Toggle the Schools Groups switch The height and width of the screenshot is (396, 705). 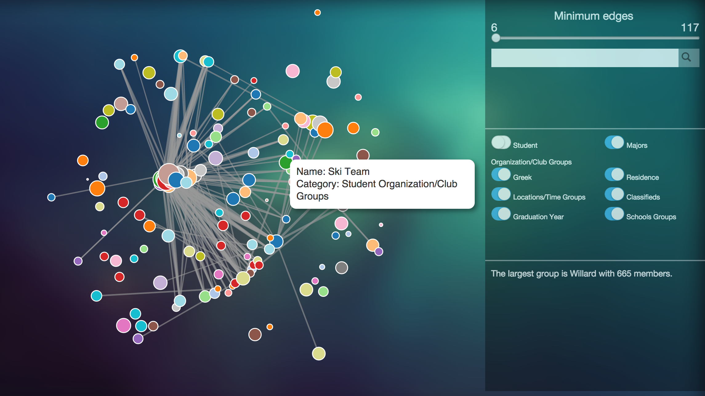614,214
